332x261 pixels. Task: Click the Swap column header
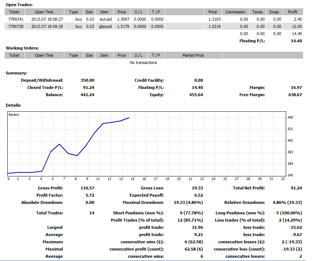point(274,12)
